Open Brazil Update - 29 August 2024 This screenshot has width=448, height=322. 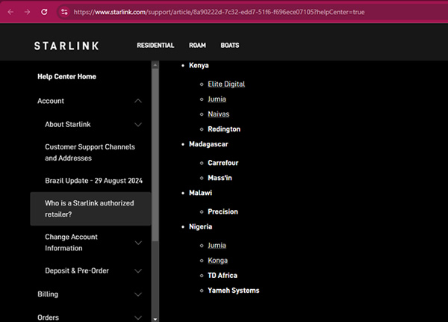(x=94, y=181)
